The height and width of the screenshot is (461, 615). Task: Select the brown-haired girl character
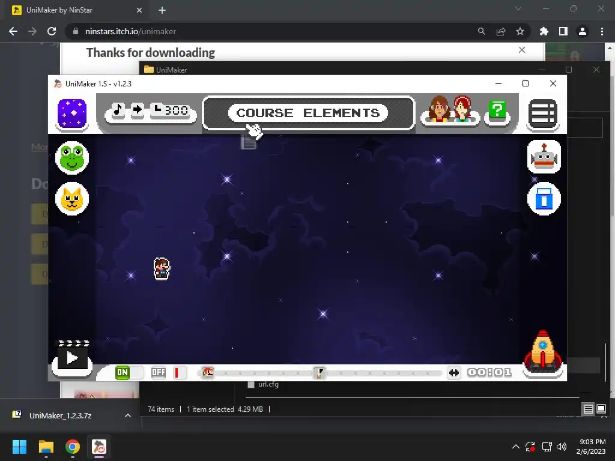439,109
